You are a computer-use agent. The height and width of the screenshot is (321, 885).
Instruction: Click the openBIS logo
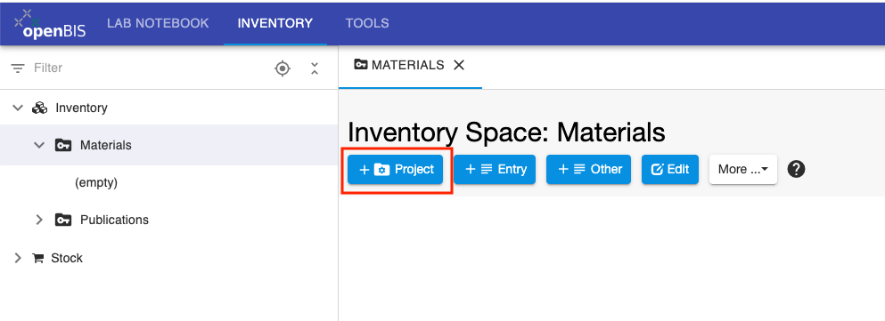tap(50, 24)
